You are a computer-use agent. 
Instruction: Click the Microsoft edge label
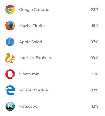pyautogui.click(x=33, y=90)
